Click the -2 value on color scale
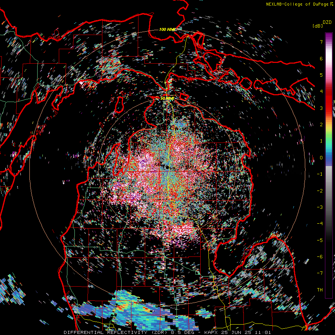This screenshot has width=335, height=335. (x=320, y=191)
